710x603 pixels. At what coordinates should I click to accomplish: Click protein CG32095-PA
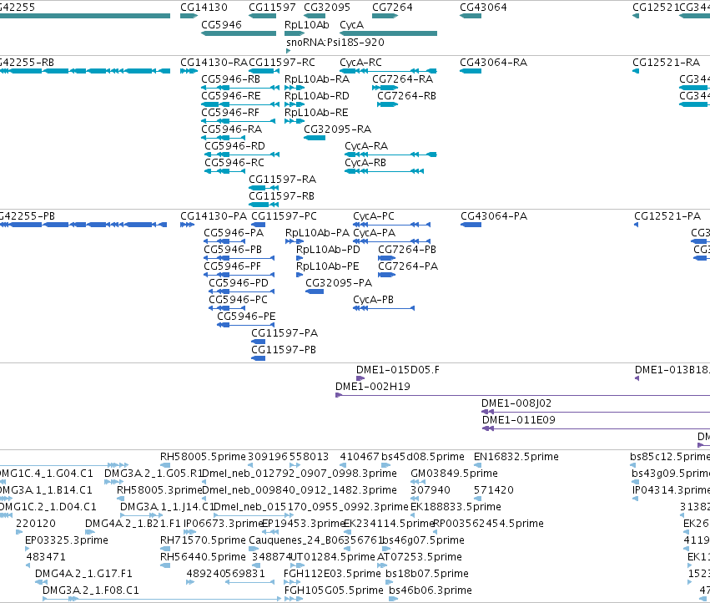[x=339, y=283]
